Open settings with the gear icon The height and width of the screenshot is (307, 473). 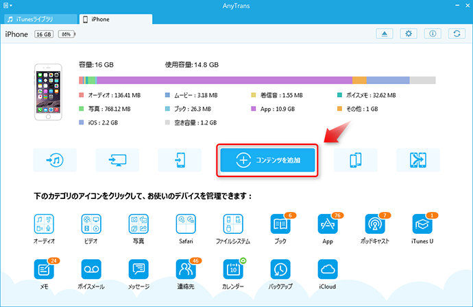coord(409,34)
